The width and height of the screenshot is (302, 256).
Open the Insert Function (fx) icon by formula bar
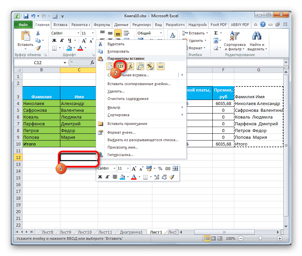[x=93, y=62]
